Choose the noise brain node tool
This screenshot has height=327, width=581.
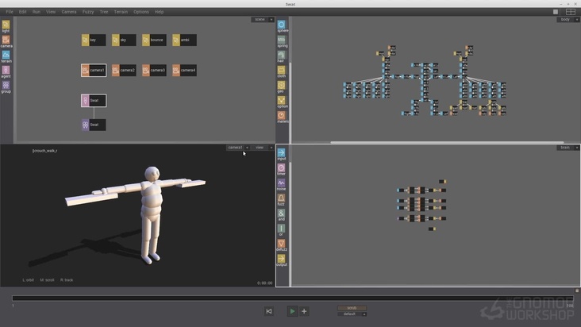coord(281,185)
